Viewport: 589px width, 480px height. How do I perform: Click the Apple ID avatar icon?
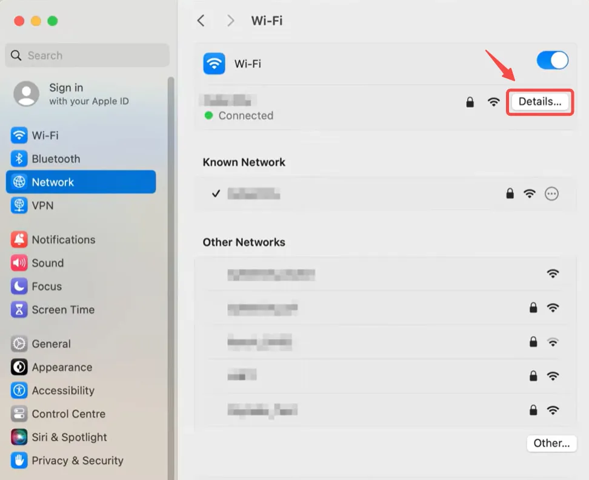click(26, 93)
